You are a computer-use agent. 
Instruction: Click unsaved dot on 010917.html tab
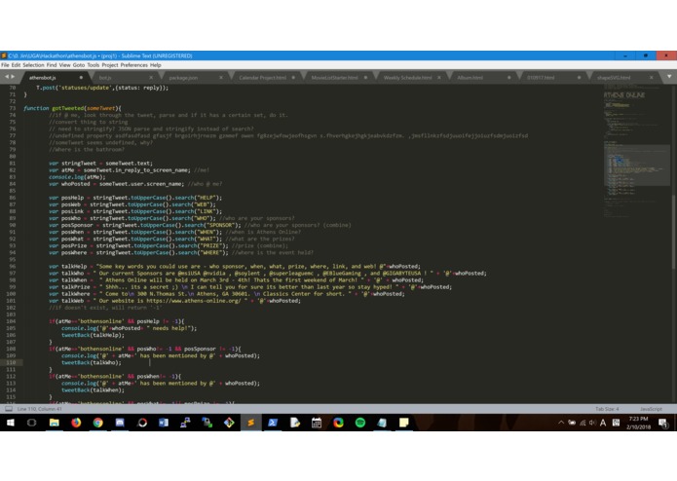coord(579,78)
